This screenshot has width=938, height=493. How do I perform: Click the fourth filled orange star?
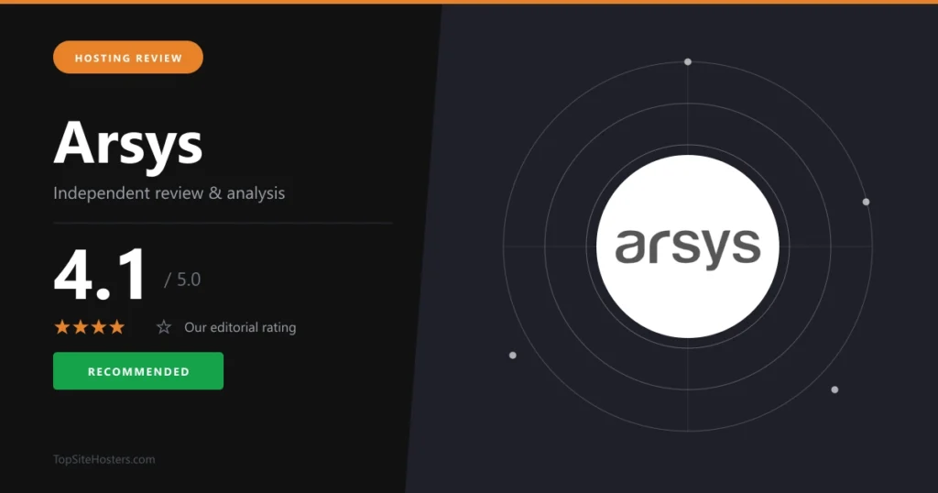tap(117, 326)
